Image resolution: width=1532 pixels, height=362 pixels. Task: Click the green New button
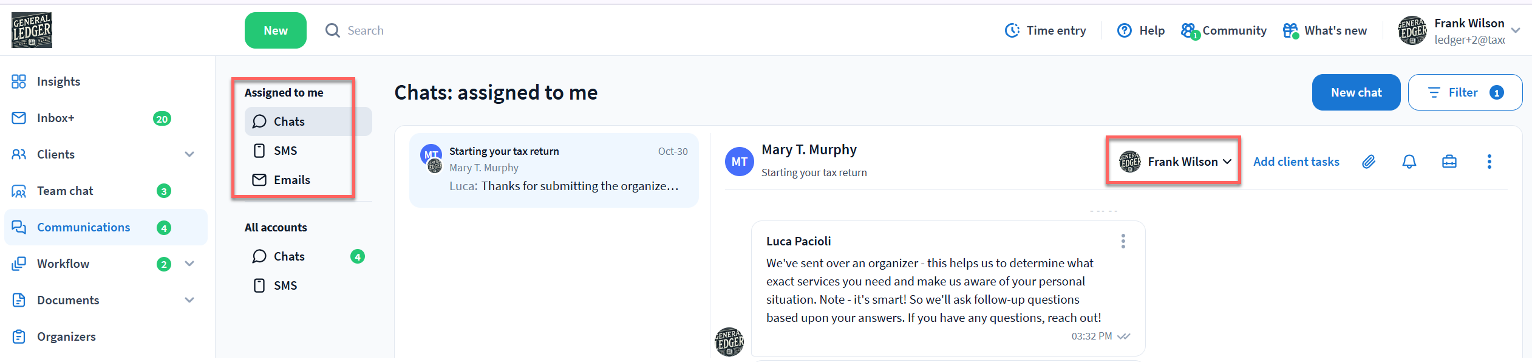(x=275, y=30)
